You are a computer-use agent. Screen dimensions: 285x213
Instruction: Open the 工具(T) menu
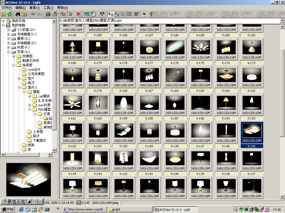(x=48, y=8)
